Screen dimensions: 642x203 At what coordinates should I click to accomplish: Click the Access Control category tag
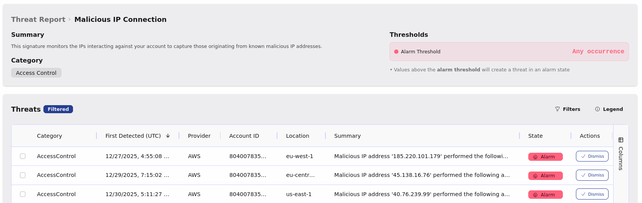pos(36,73)
